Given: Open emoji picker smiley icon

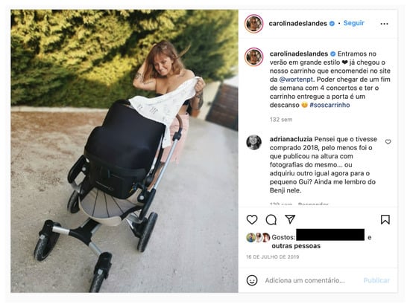Looking at the screenshot, I should pyautogui.click(x=252, y=280).
